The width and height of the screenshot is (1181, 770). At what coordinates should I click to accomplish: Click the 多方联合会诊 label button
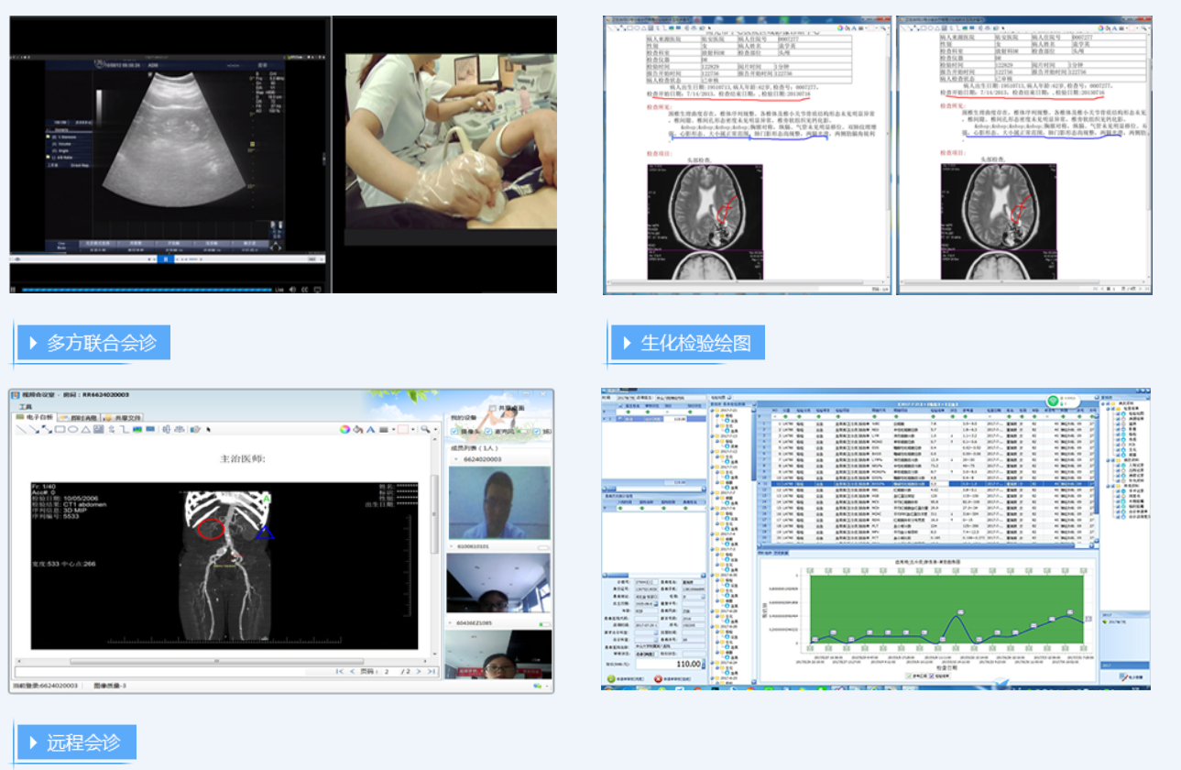93,343
